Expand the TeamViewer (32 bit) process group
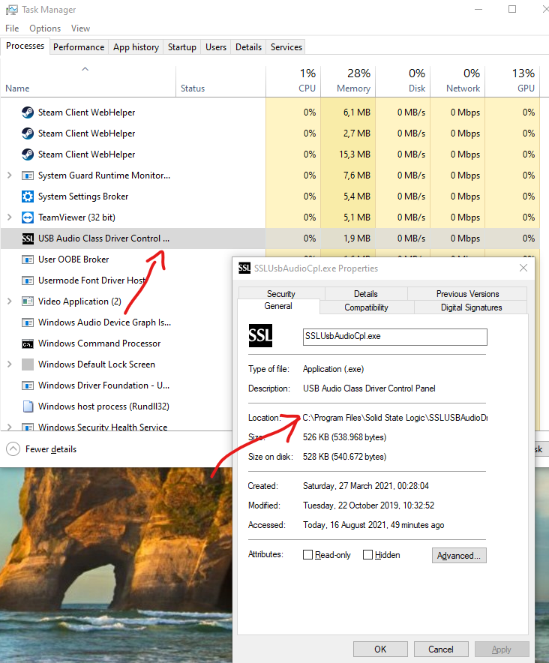 point(10,217)
